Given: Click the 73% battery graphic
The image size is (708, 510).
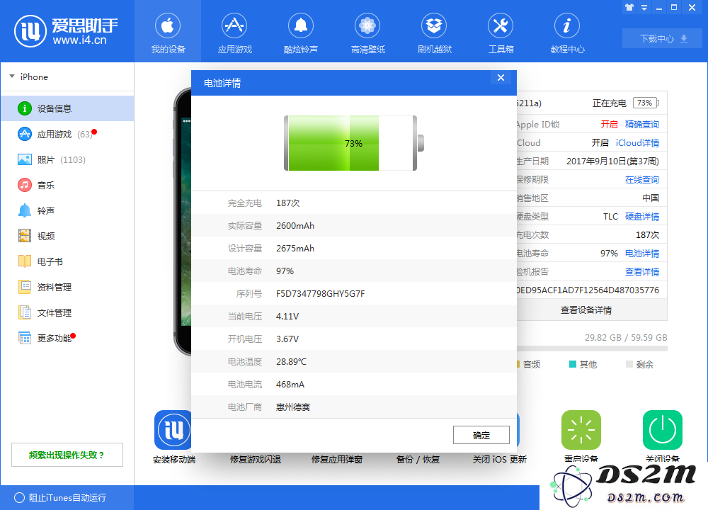Looking at the screenshot, I should pyautogui.click(x=353, y=143).
